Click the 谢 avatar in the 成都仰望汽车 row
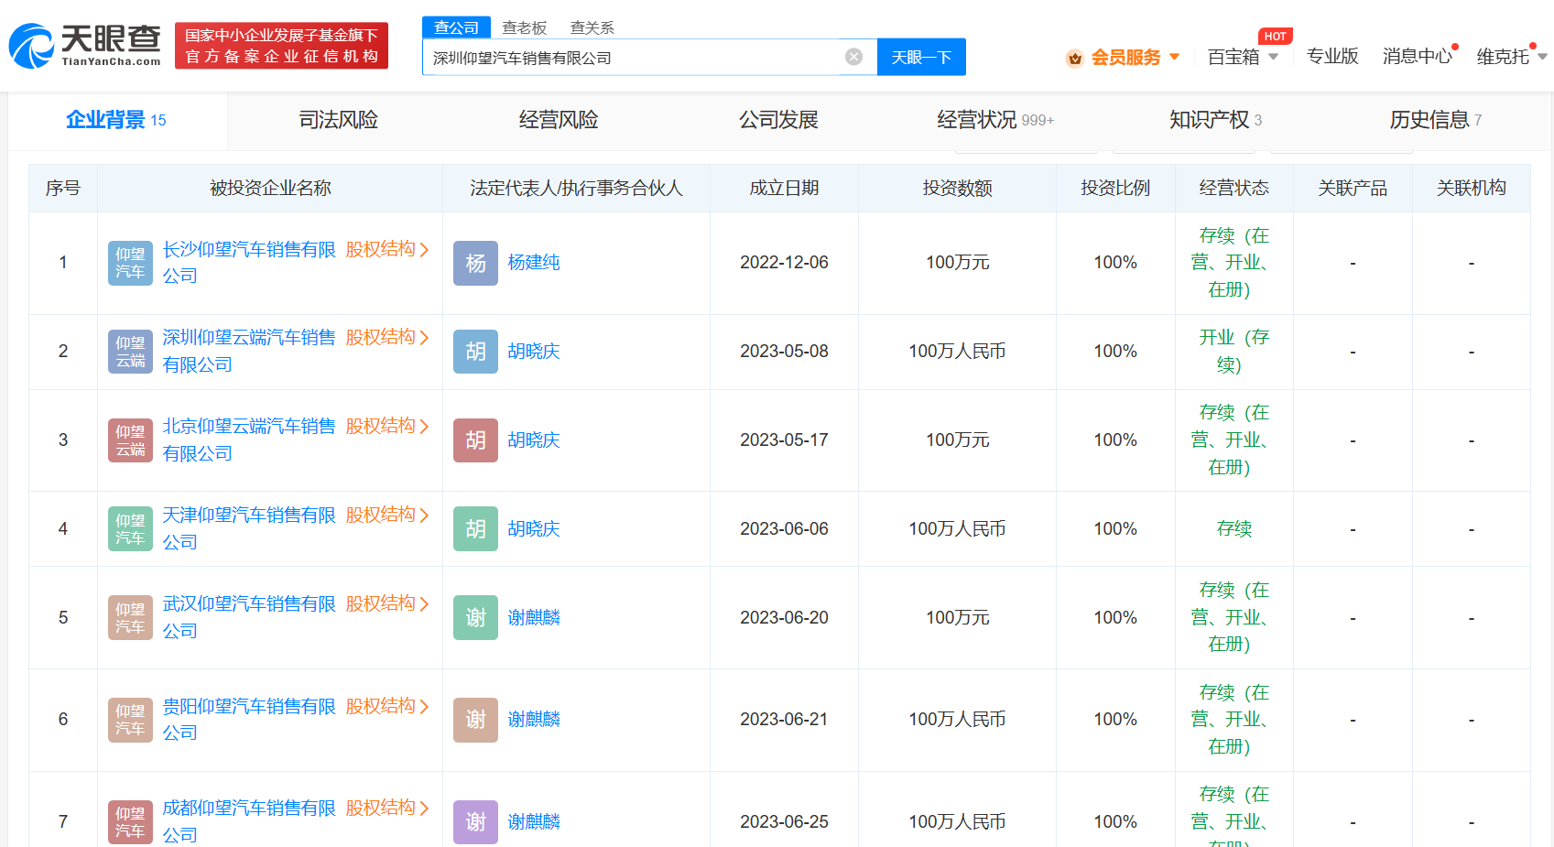The width and height of the screenshot is (1554, 847). click(475, 822)
